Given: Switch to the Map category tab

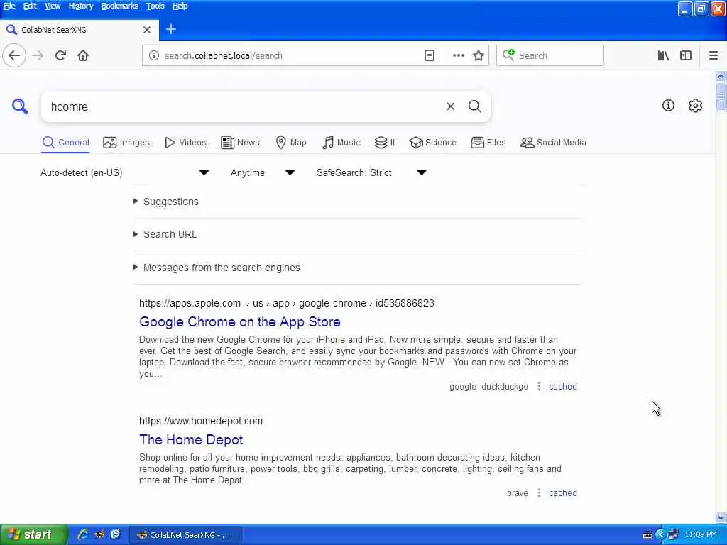Looking at the screenshot, I should pyautogui.click(x=290, y=142).
